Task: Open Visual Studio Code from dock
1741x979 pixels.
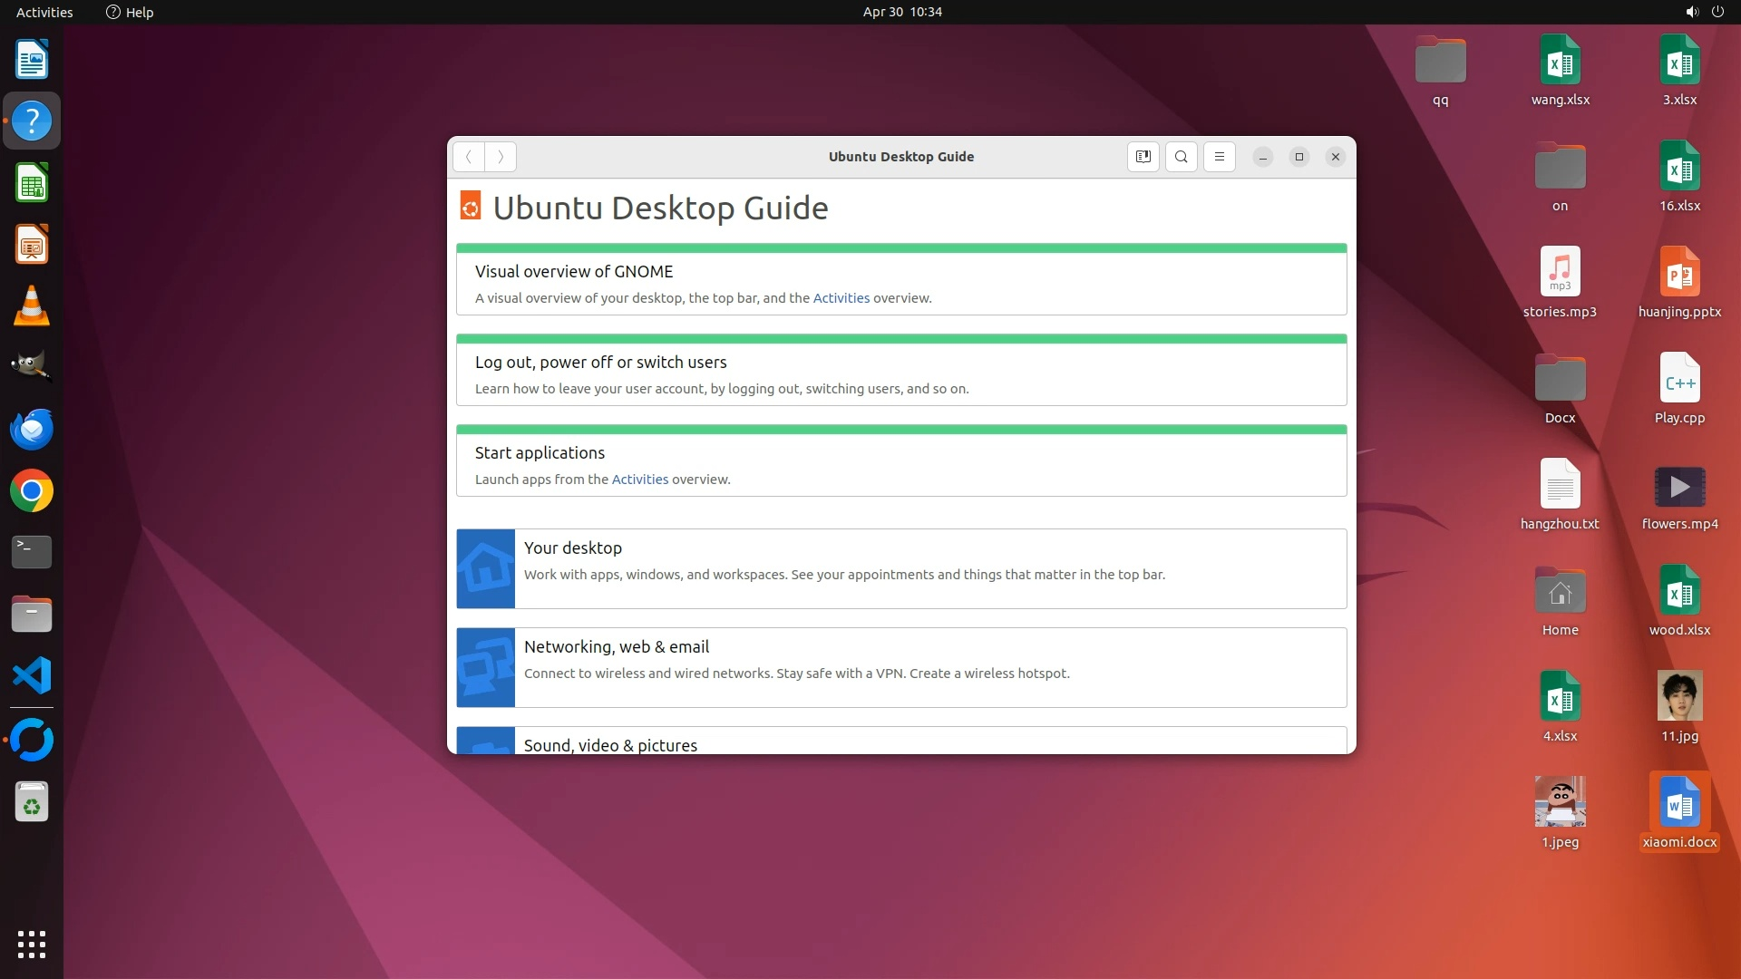Action: [32, 676]
